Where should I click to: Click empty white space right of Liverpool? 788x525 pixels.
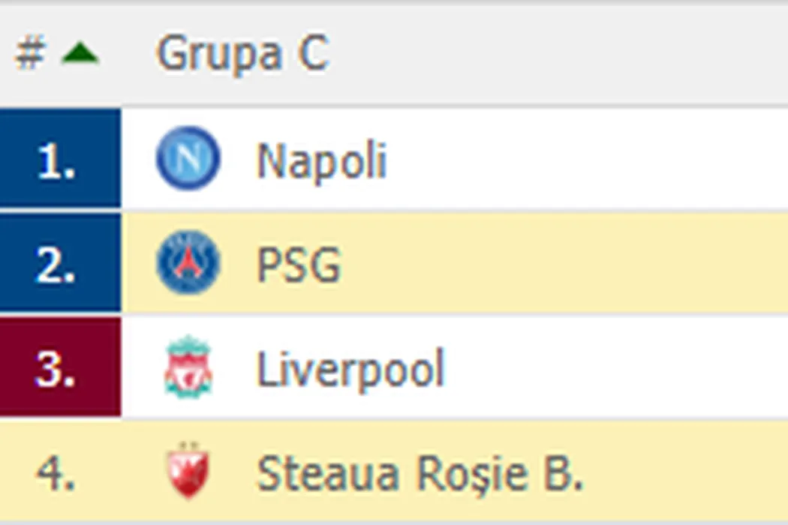coord(615,367)
